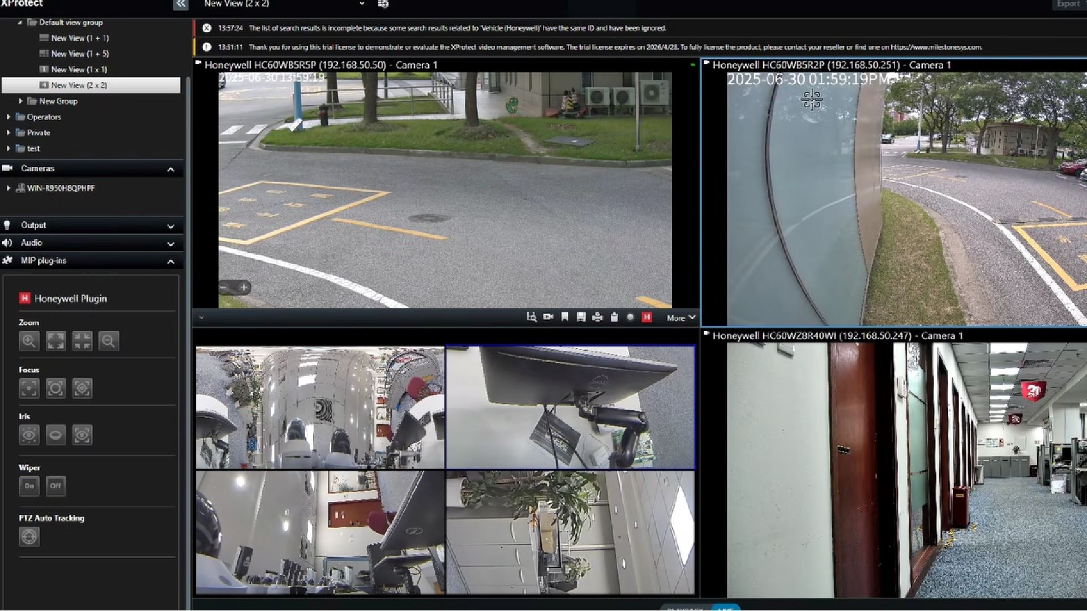This screenshot has width=1087, height=611.
Task: Collapse the left sidebar with double arrows
Action: tap(181, 4)
